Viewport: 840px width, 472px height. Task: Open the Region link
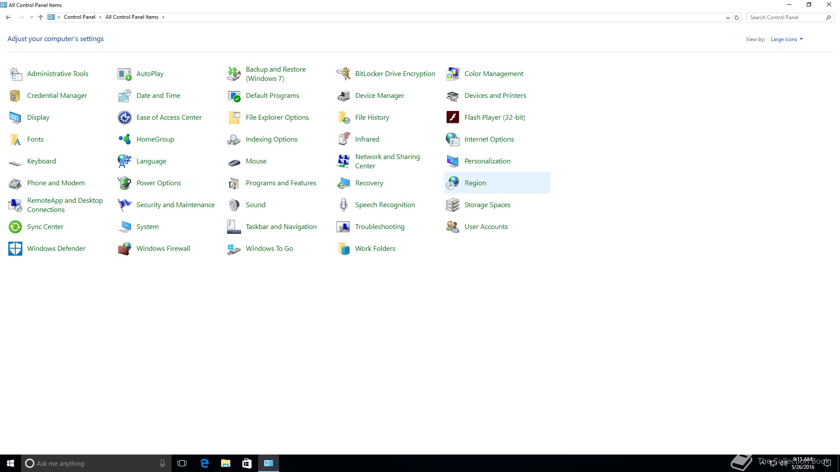click(x=475, y=183)
